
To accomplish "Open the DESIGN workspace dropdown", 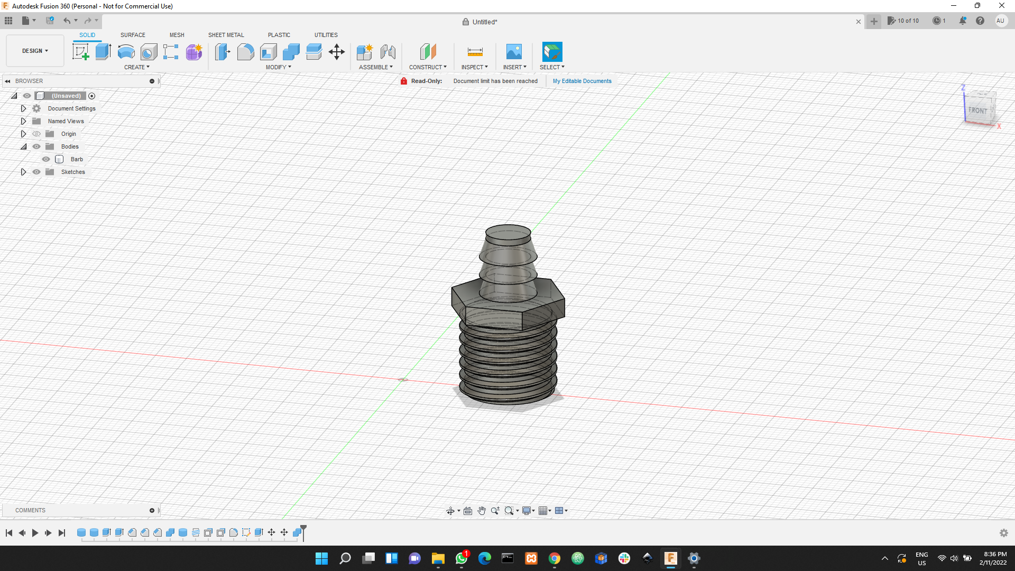I will pos(34,50).
